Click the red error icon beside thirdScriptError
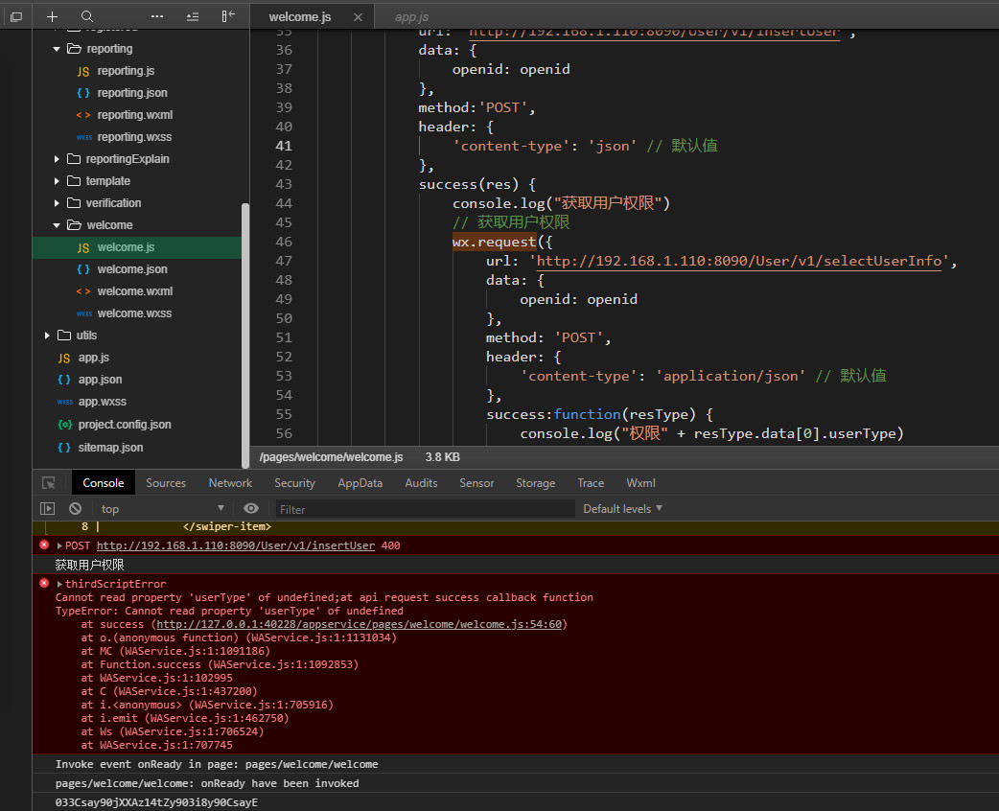Screen dimensions: 999x811 44,583
